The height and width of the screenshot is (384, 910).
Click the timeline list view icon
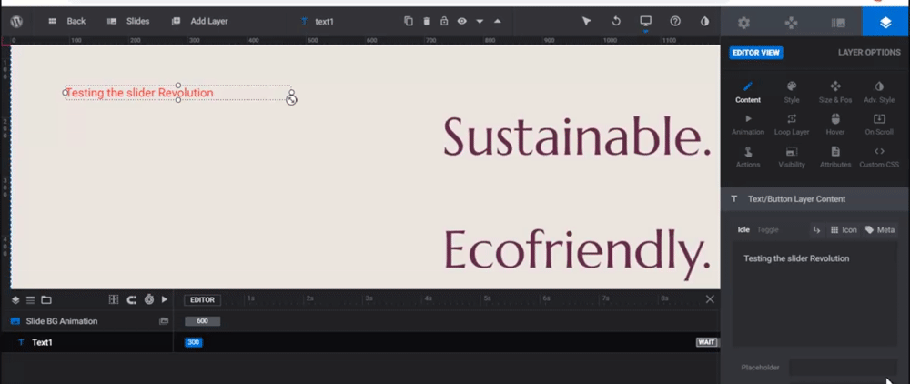point(30,300)
